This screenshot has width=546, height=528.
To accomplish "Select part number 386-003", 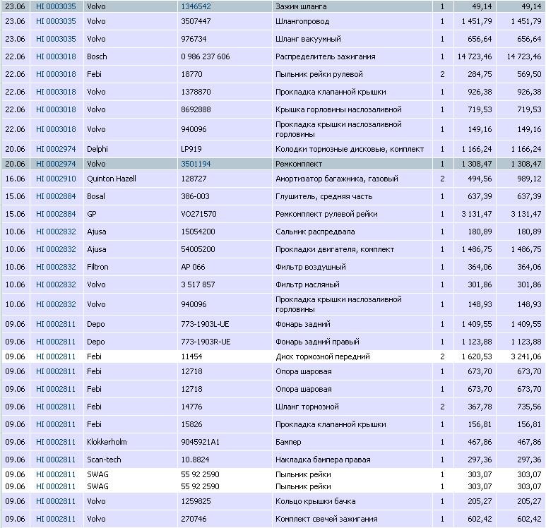I will pos(195,196).
